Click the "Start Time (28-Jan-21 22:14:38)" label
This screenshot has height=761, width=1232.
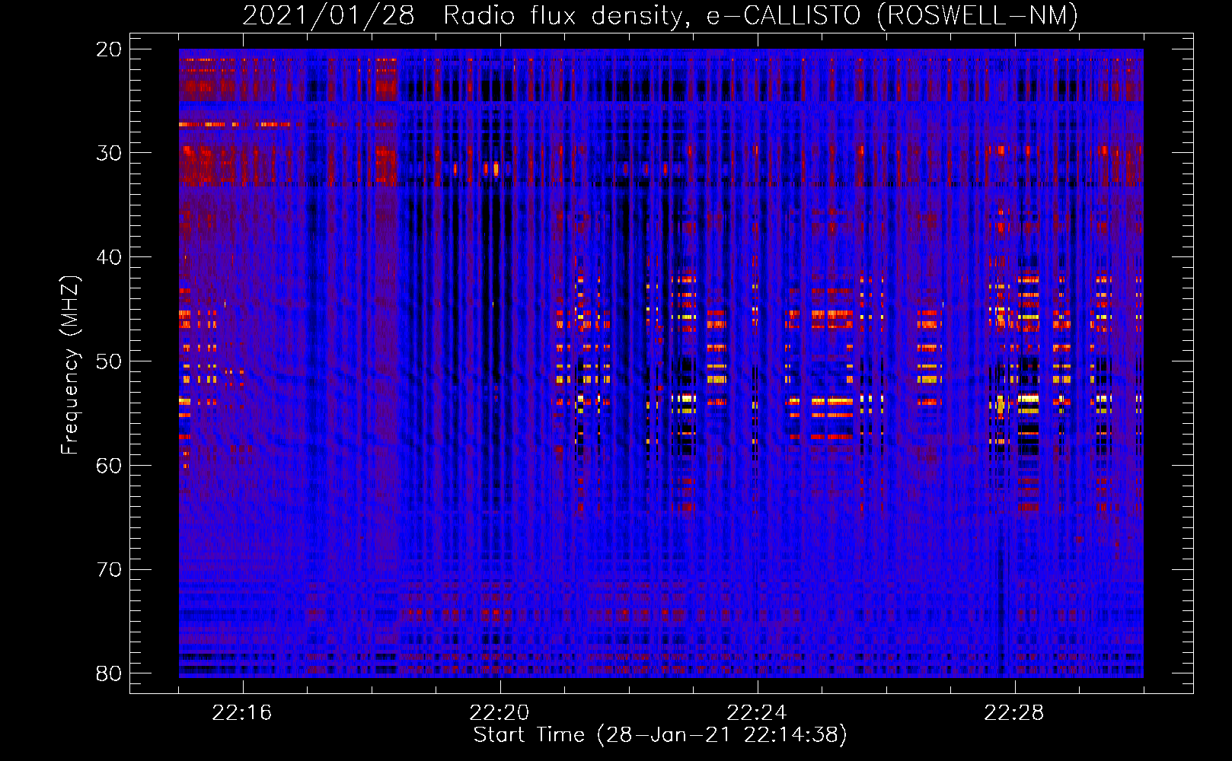[660, 735]
